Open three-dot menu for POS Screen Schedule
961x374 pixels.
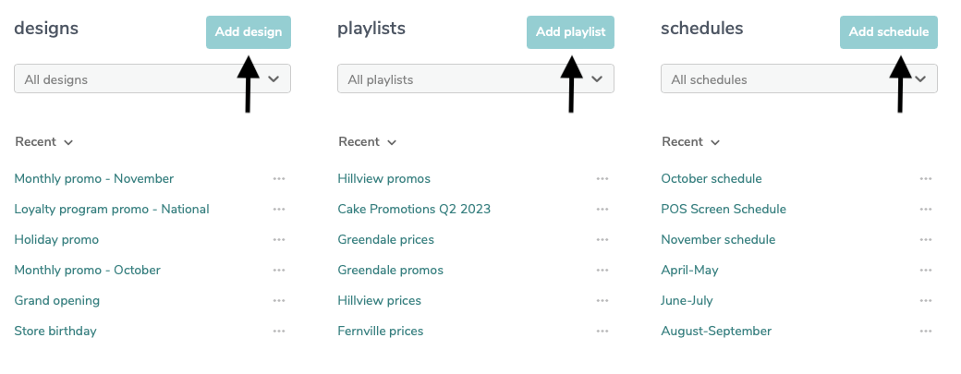pos(926,210)
